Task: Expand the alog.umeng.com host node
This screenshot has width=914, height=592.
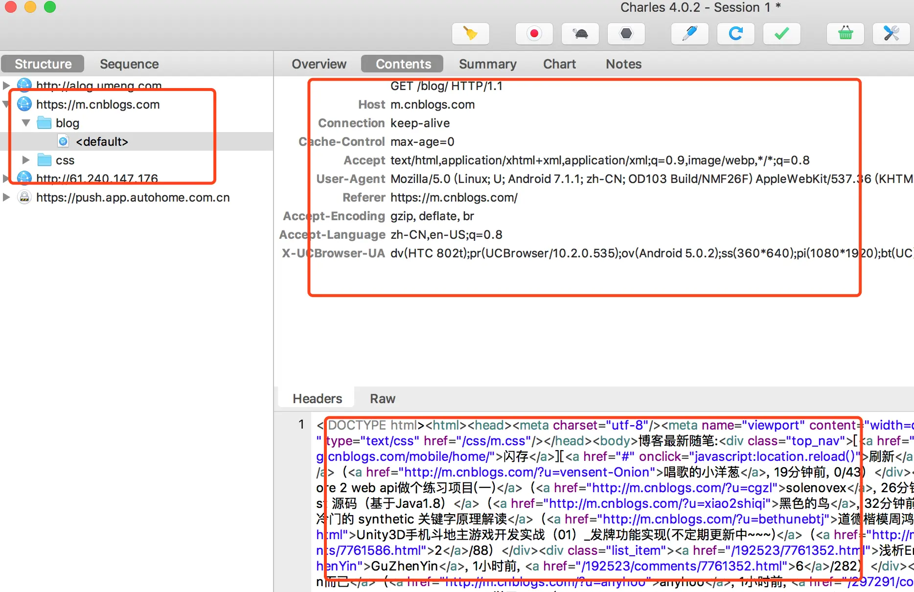Action: pyautogui.click(x=6, y=86)
